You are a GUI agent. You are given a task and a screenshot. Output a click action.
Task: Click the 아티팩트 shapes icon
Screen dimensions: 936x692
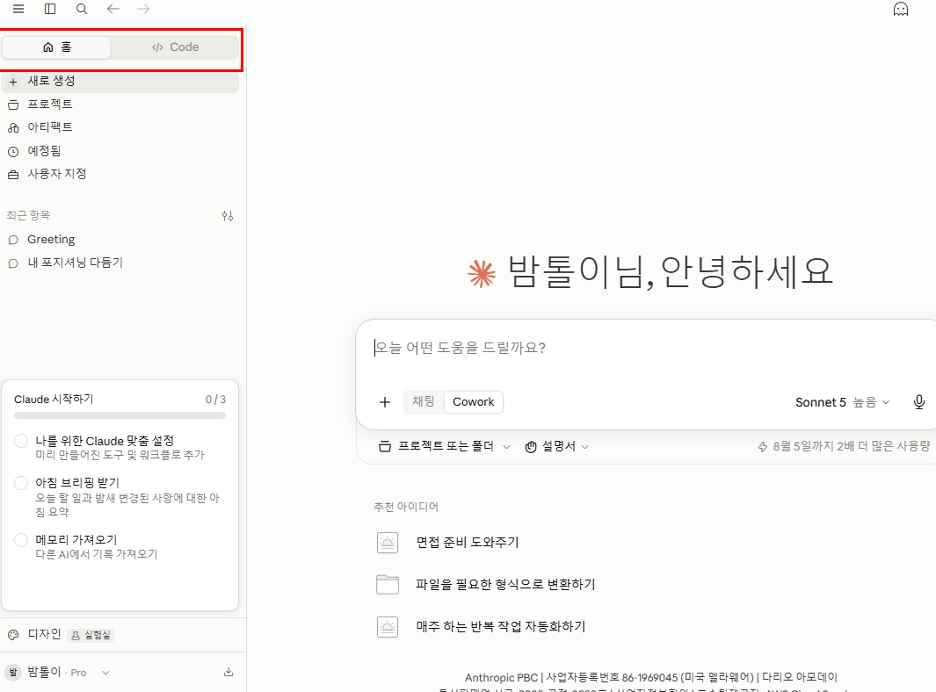point(13,127)
